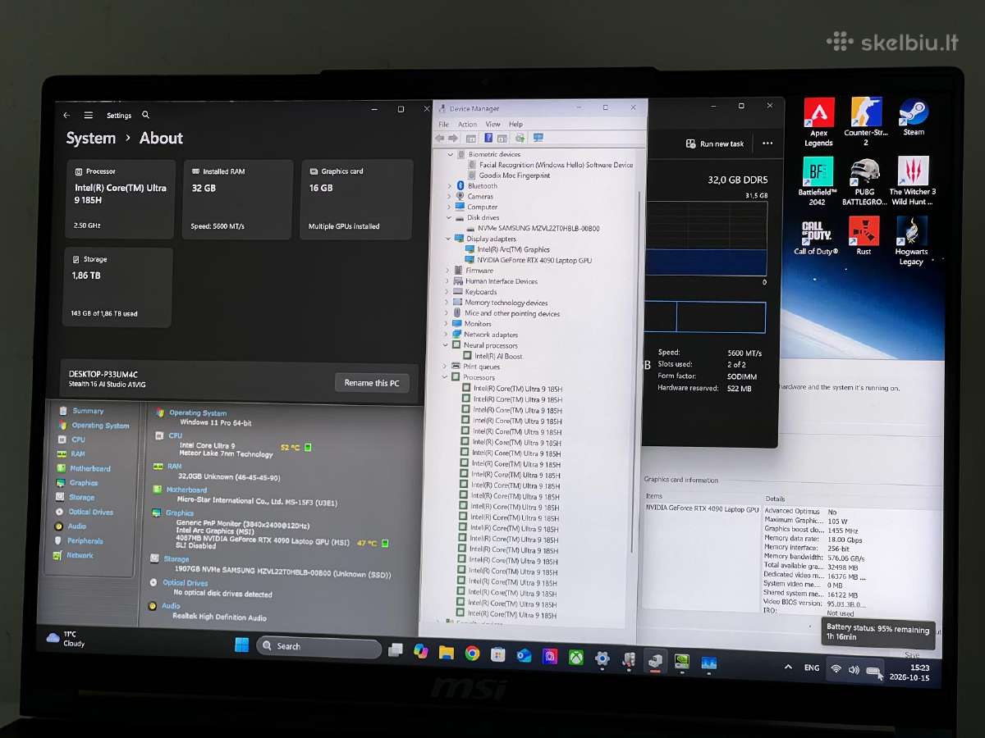Expand the Bluetooth category in Device Manager

pos(449,186)
